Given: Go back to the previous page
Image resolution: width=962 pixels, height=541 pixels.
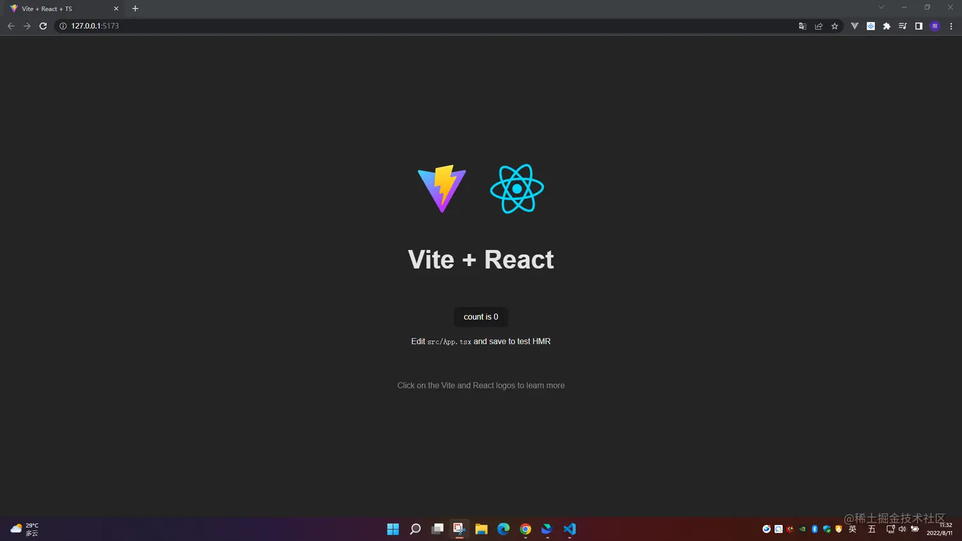Looking at the screenshot, I should [11, 26].
